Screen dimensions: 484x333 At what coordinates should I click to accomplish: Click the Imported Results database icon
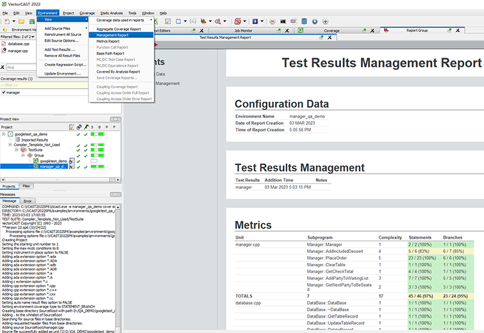(17, 140)
